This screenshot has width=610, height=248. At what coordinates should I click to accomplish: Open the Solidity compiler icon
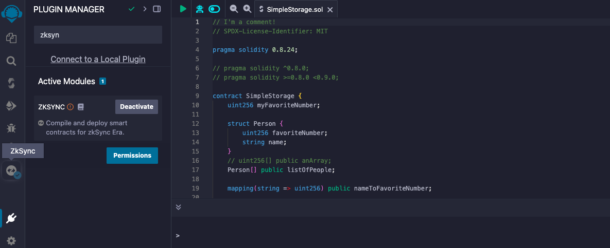pos(11,83)
